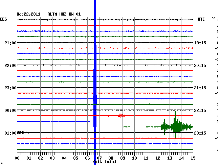Select minute 03 on the time axis

[x=52, y=158]
